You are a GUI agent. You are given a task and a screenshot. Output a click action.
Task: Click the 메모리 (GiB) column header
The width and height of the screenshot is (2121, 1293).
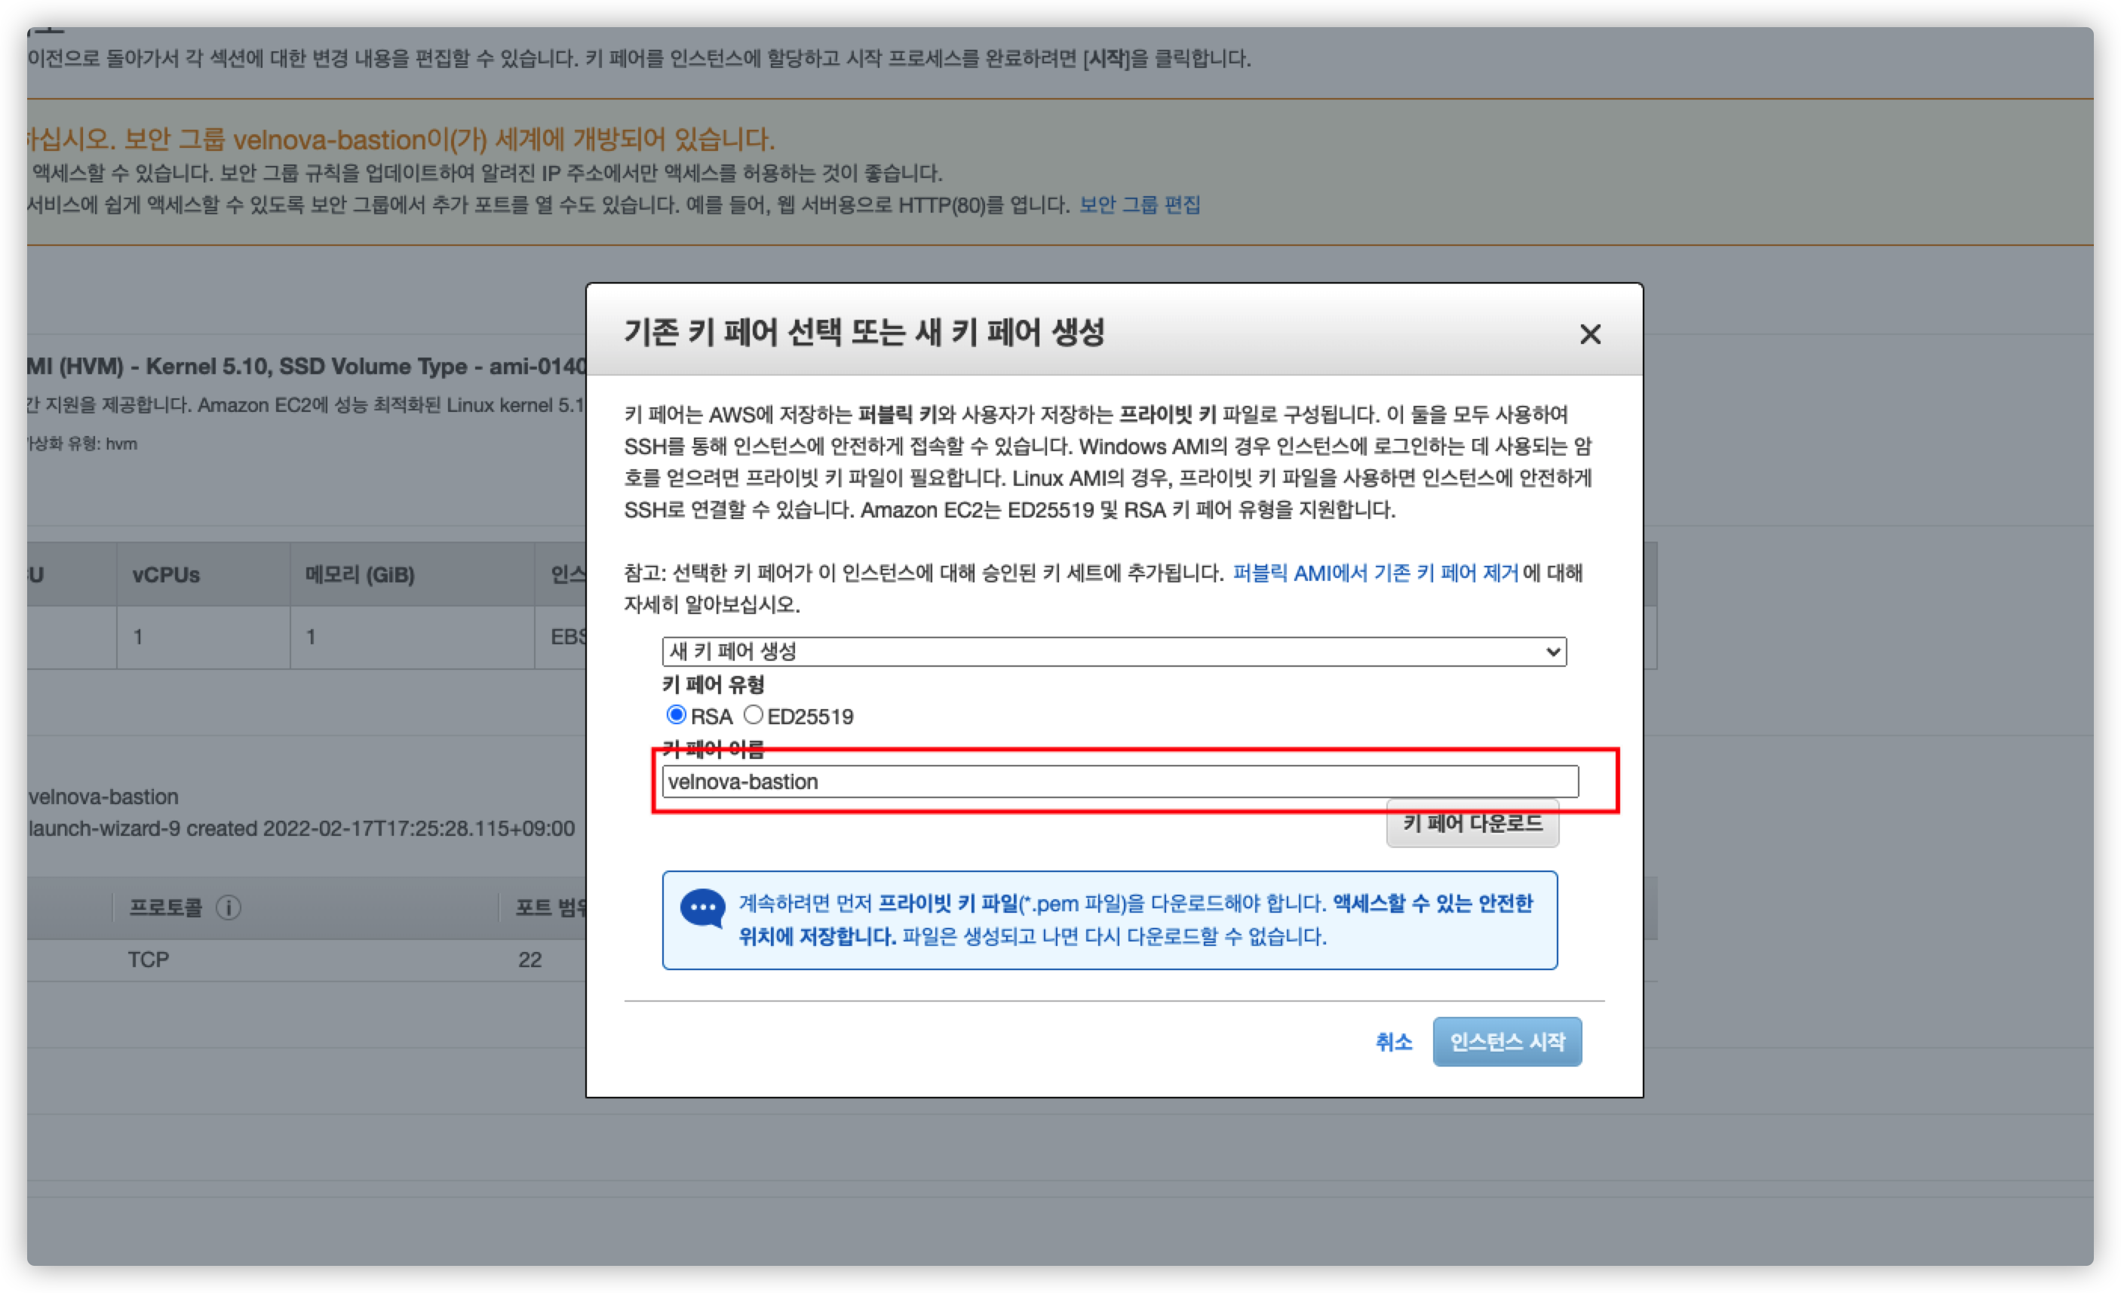tap(360, 575)
